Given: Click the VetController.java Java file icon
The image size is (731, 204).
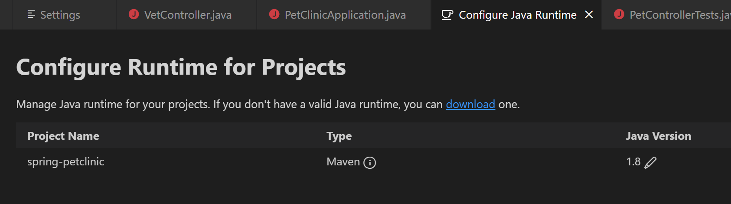Looking at the screenshot, I should [x=134, y=14].
